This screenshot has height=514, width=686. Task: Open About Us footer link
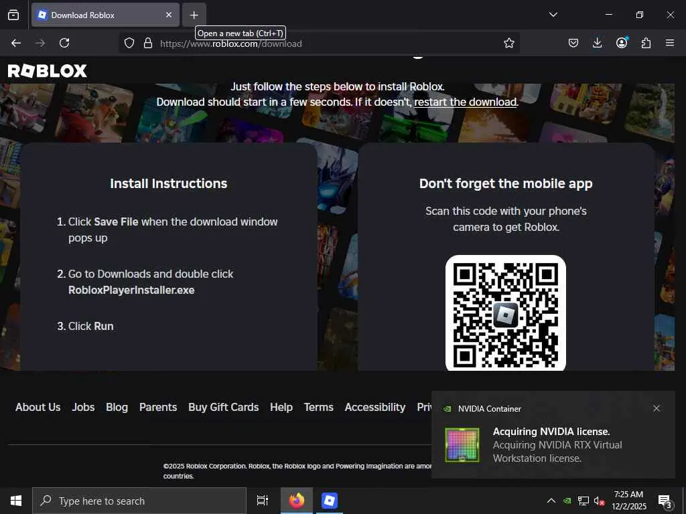click(38, 408)
